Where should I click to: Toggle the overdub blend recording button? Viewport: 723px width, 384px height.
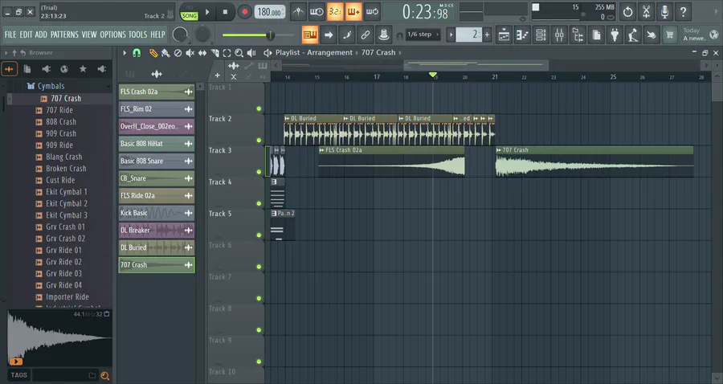[x=353, y=12]
